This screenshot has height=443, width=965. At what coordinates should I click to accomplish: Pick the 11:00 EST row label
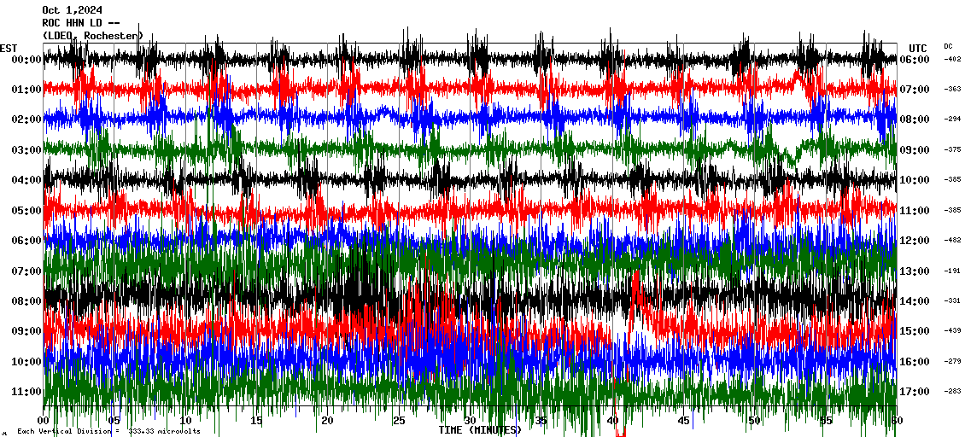[27, 392]
